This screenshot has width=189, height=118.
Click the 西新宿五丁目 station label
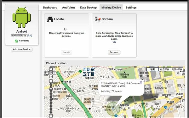click(x=89, y=72)
